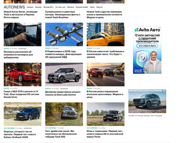Open article about new Tank premieres
The width and height of the screenshot is (184, 143).
pos(105,15)
